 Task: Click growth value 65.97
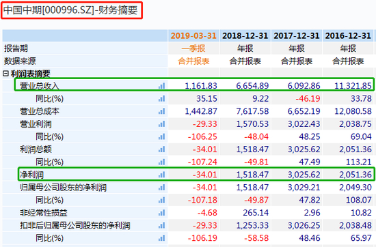tap(361, 238)
